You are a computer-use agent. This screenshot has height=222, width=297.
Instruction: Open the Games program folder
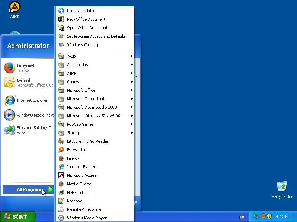click(95, 82)
